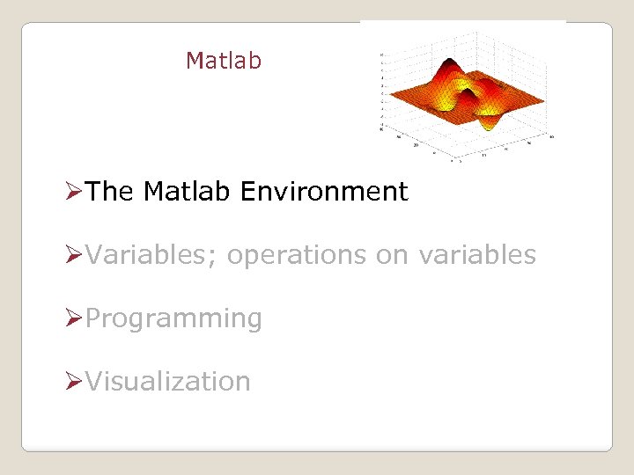Click the arrow bullet before Variables line
This screenshot has width=634, height=475.
(x=74, y=255)
